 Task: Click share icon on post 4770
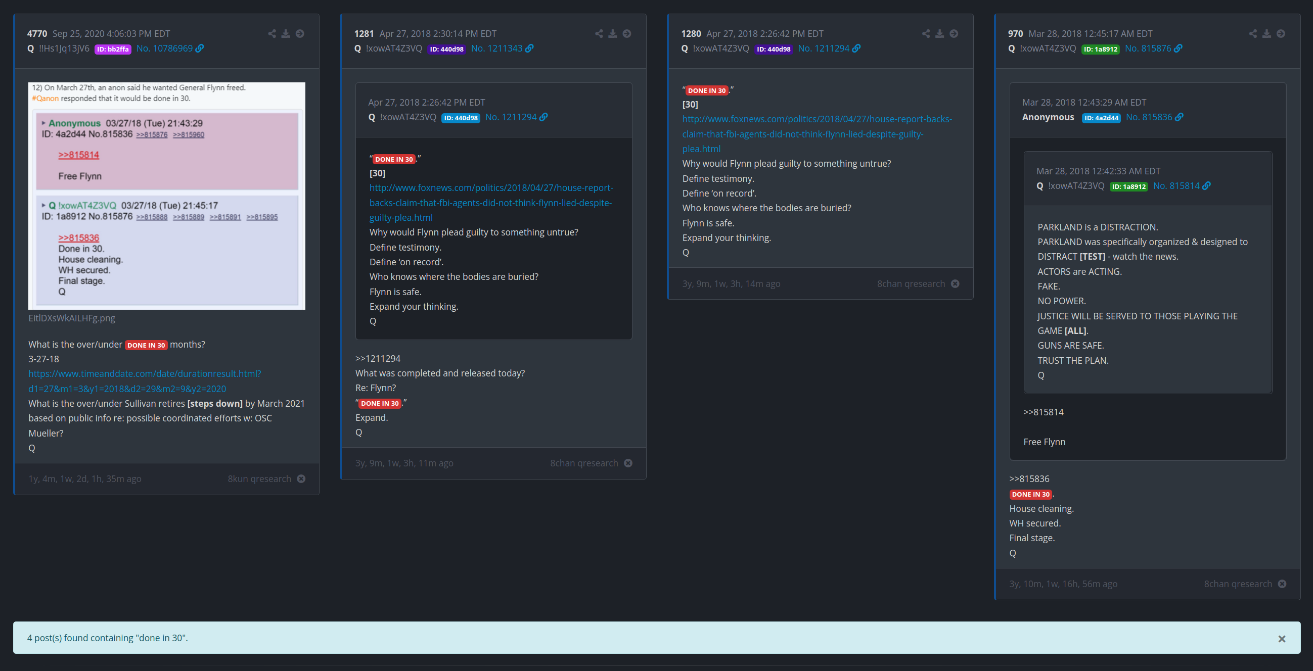[x=271, y=34]
